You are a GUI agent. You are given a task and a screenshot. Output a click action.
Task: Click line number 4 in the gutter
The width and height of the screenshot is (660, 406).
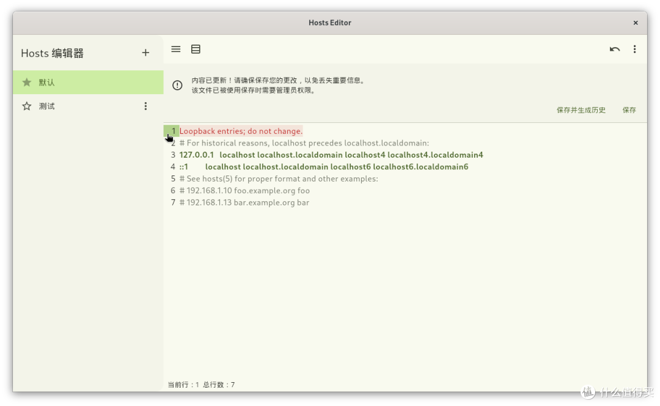click(173, 167)
